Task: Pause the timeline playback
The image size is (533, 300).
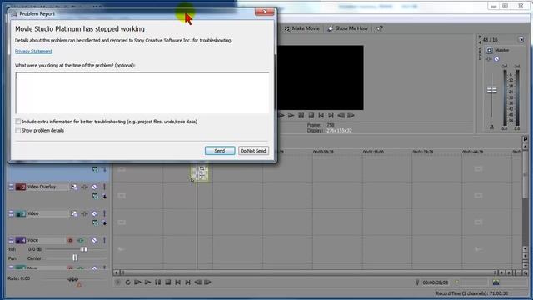Action: point(157,282)
